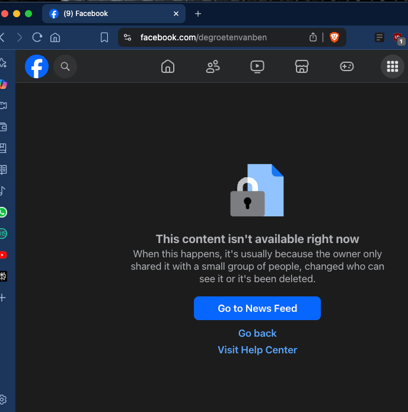
Task: Open the Gaming icon
Action: coord(347,66)
